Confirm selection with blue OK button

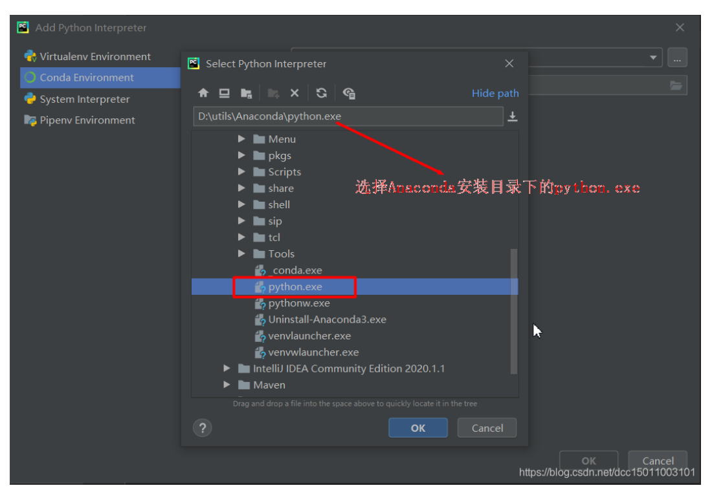(x=417, y=428)
